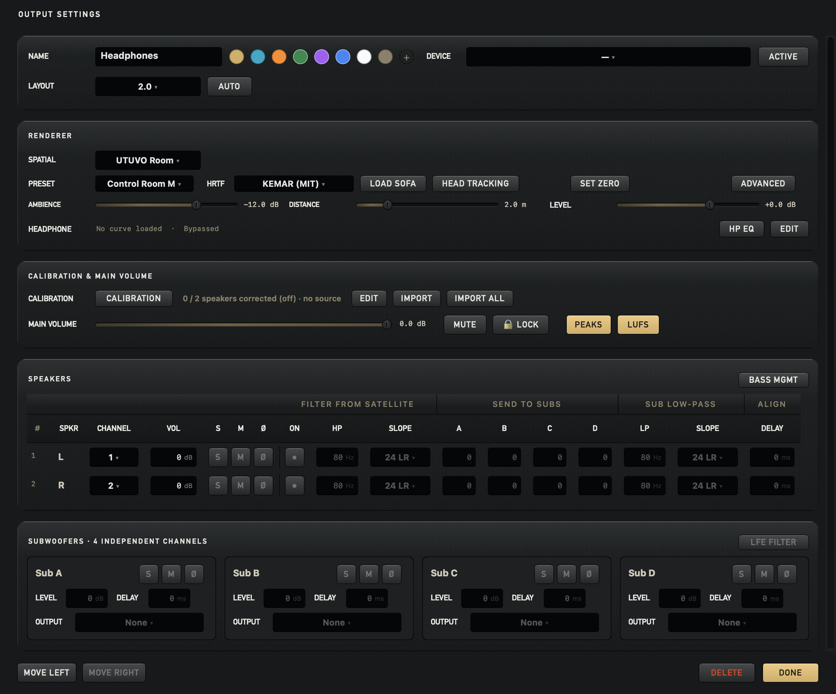Click the LOAD SOFA button
Screen dimensions: 836x694
[393, 184]
